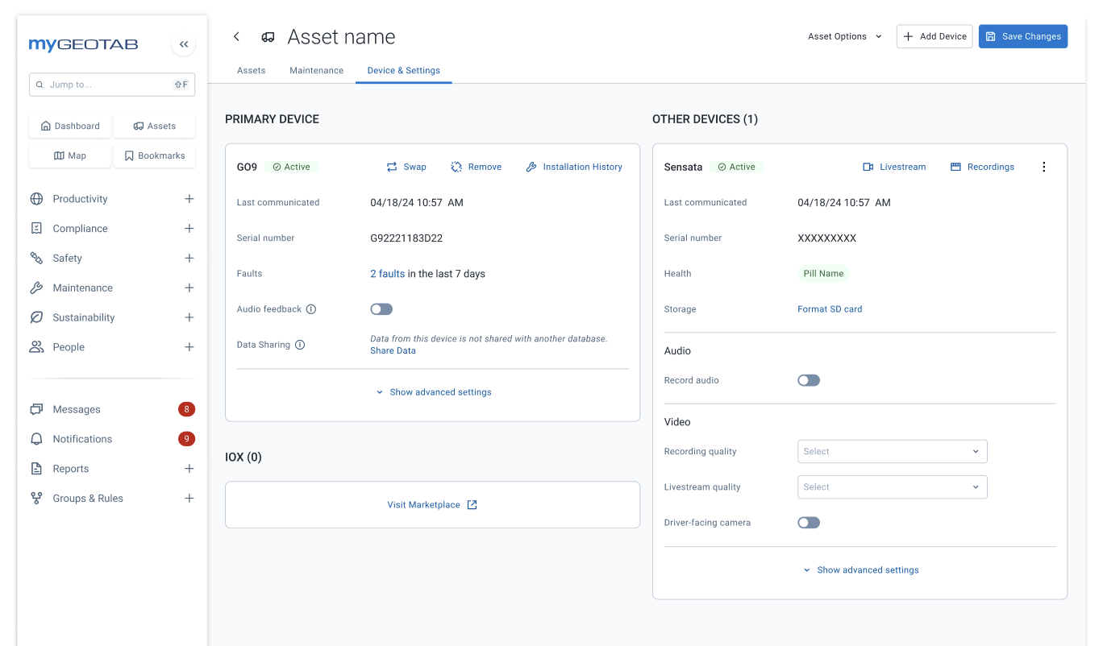
Task: Open the Recording quality dropdown
Action: (892, 451)
